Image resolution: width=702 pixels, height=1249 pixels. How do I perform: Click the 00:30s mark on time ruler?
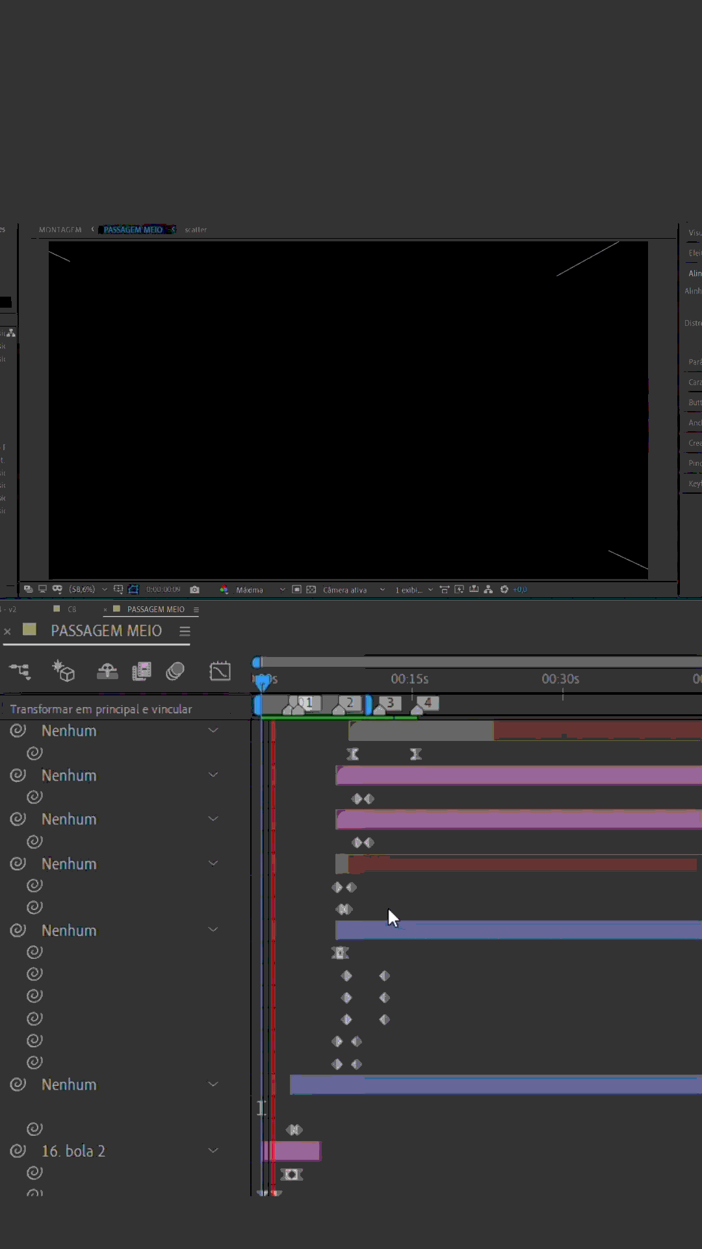(560, 679)
